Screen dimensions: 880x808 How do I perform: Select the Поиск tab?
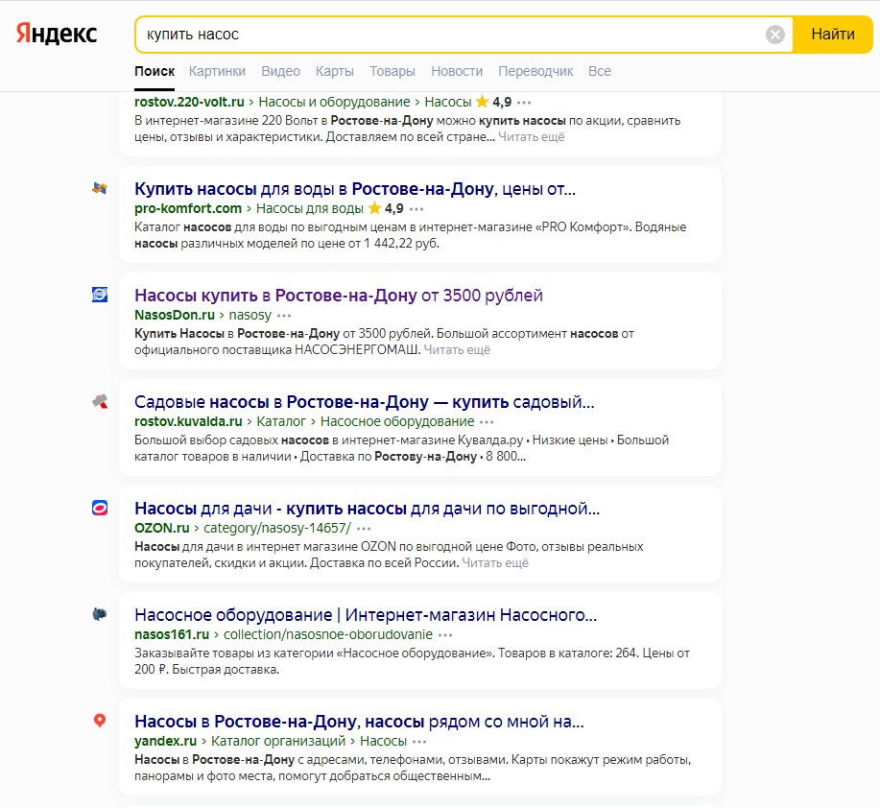pyautogui.click(x=155, y=71)
